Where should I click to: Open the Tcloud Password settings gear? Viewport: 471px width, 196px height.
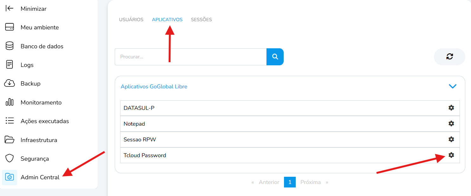coord(451,155)
